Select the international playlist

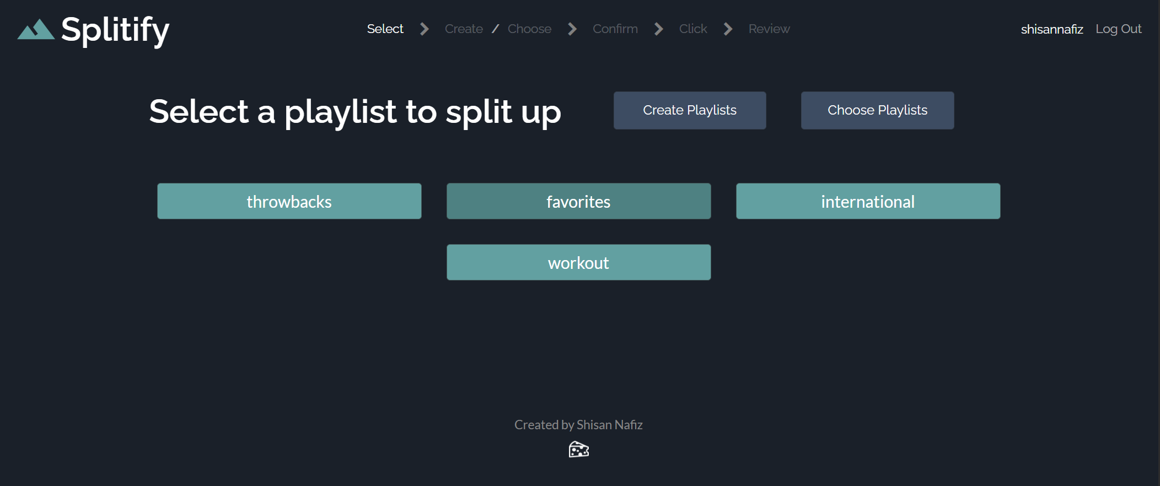pyautogui.click(x=867, y=201)
